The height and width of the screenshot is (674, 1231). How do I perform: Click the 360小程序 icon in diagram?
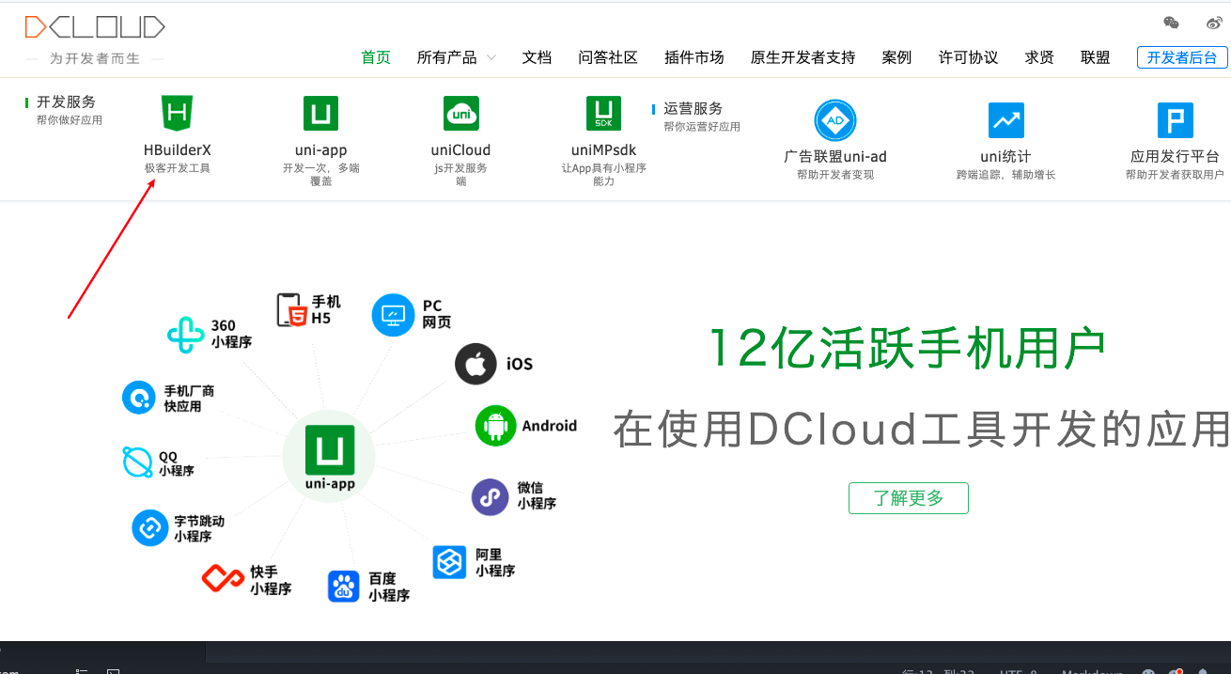[186, 335]
